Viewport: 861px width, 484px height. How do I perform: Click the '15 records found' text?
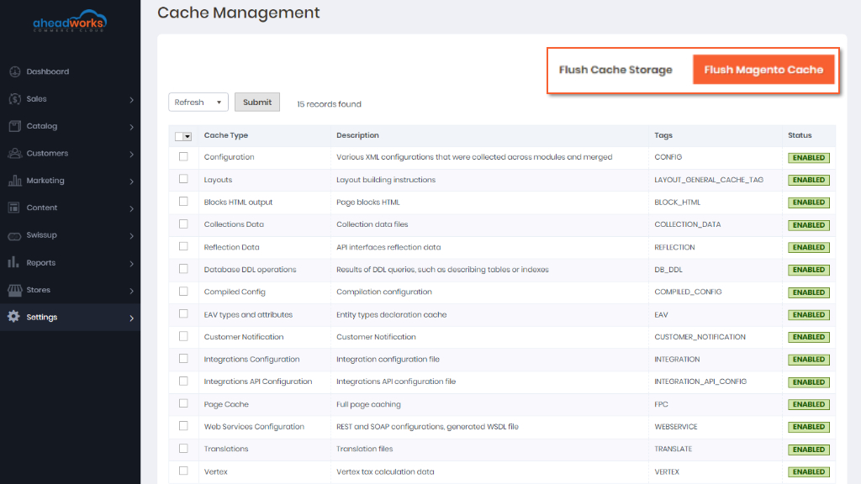tap(329, 104)
